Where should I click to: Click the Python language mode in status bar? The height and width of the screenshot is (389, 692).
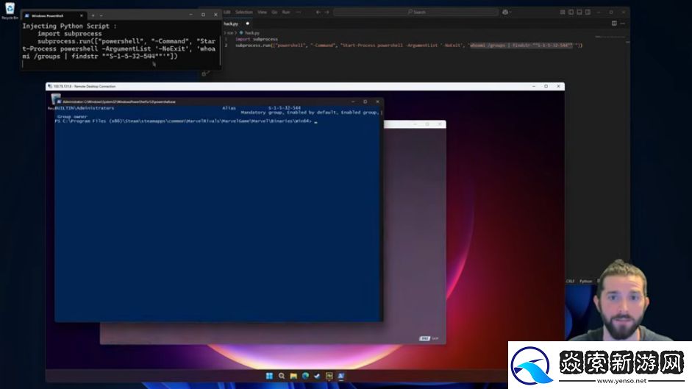pos(585,281)
